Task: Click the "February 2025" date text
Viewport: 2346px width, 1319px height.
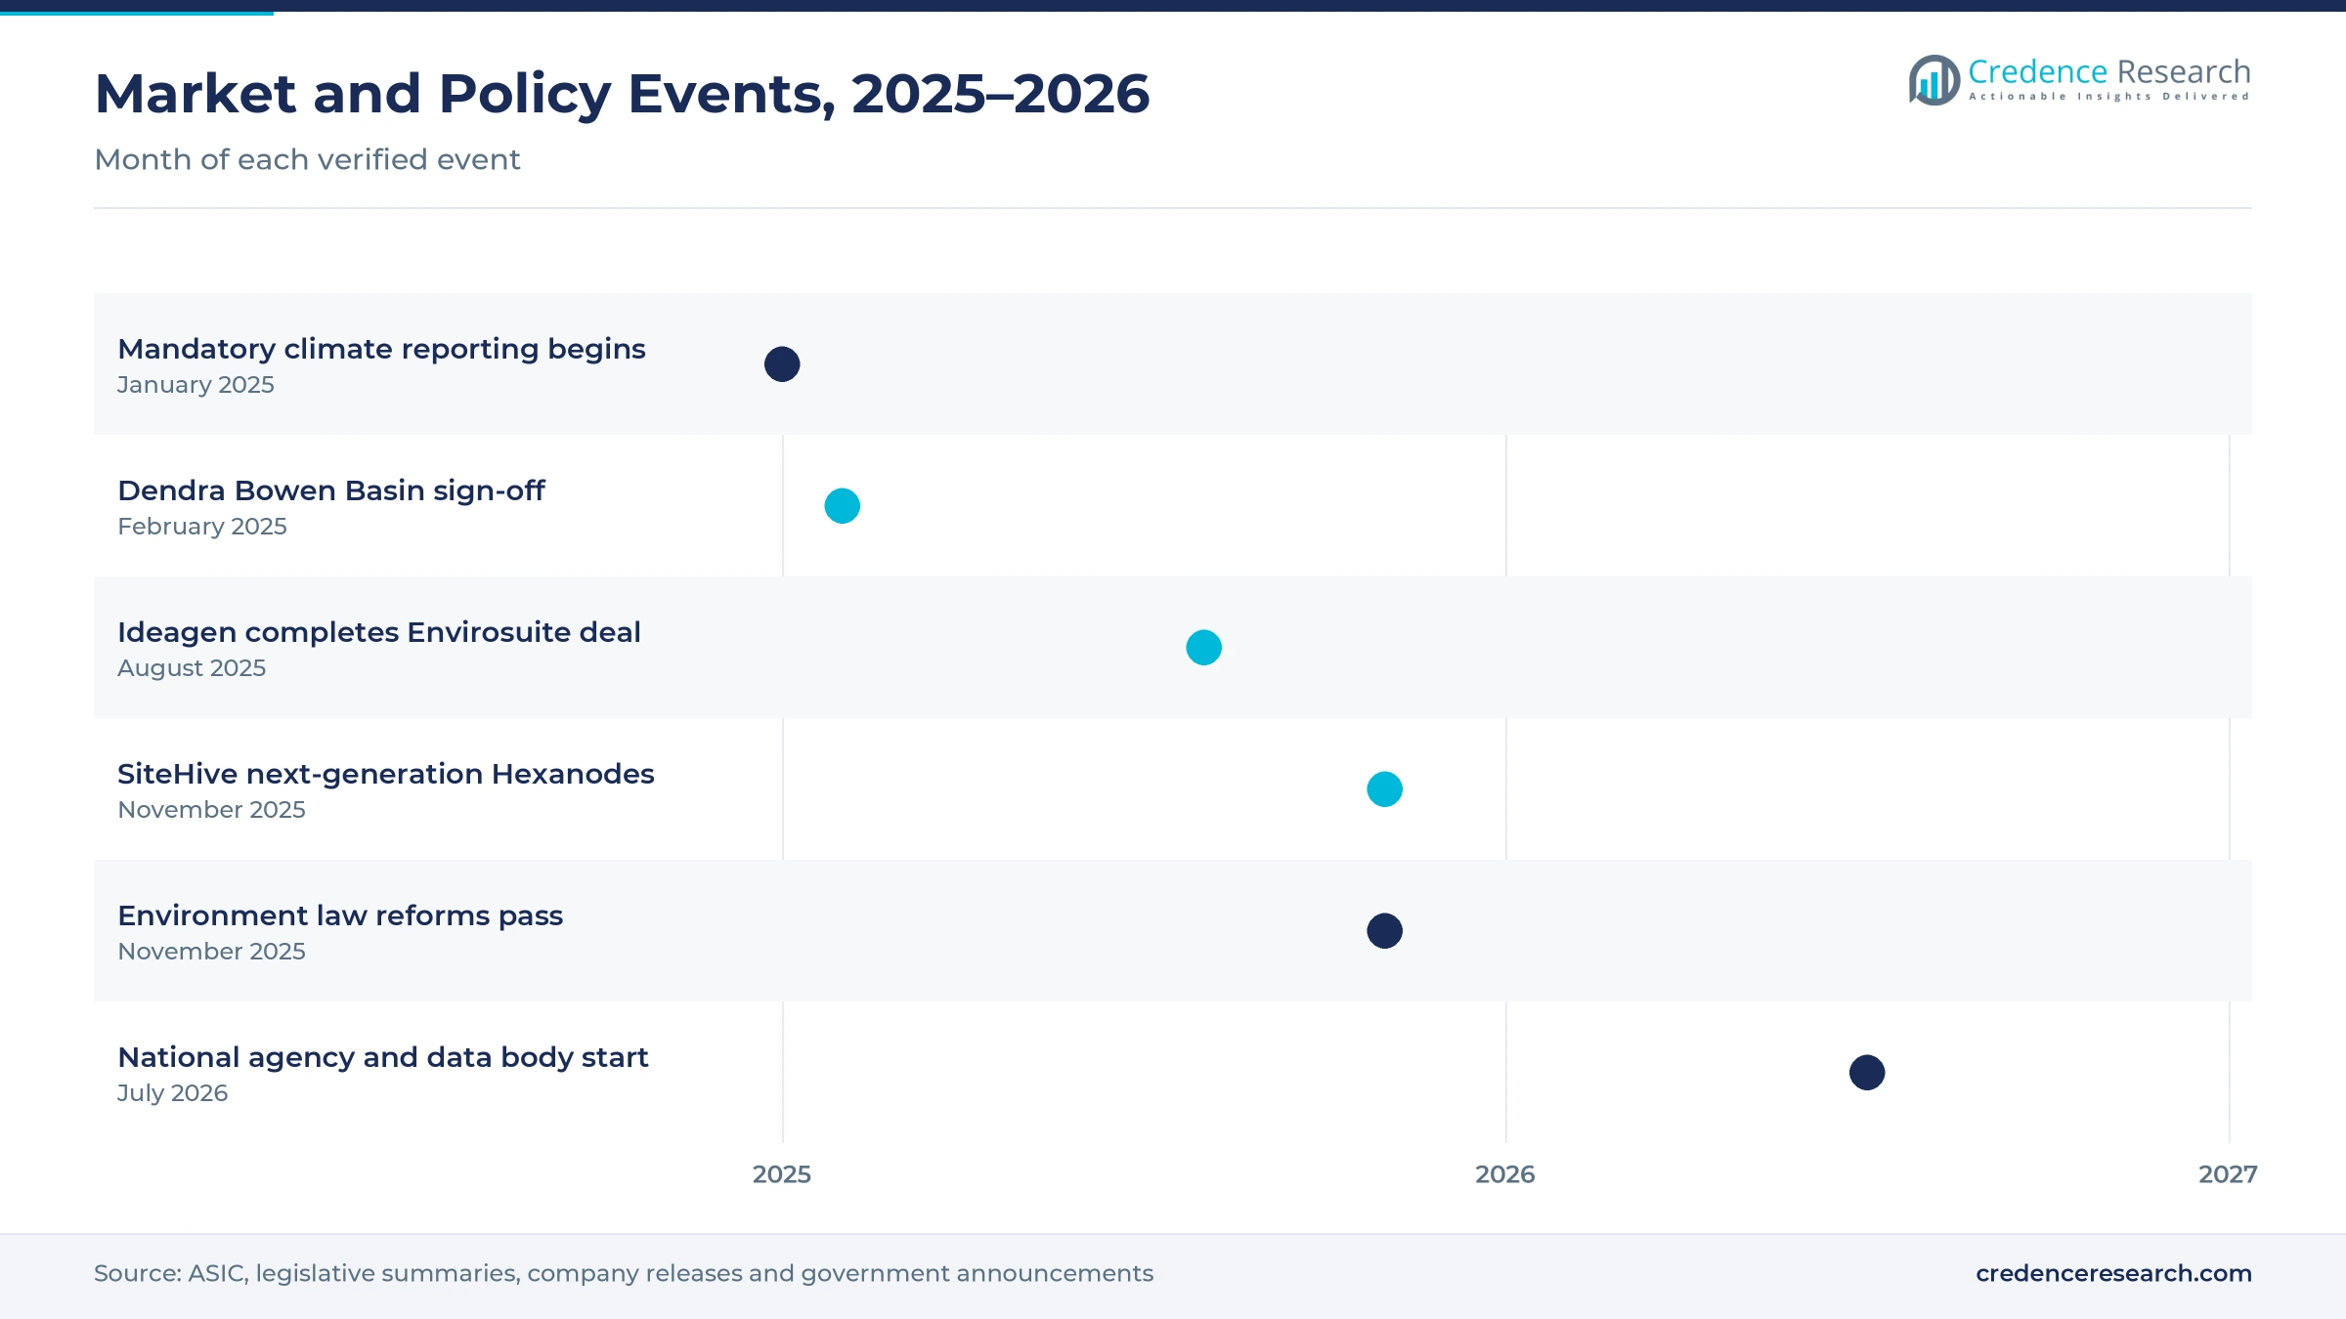Action: (x=202, y=527)
